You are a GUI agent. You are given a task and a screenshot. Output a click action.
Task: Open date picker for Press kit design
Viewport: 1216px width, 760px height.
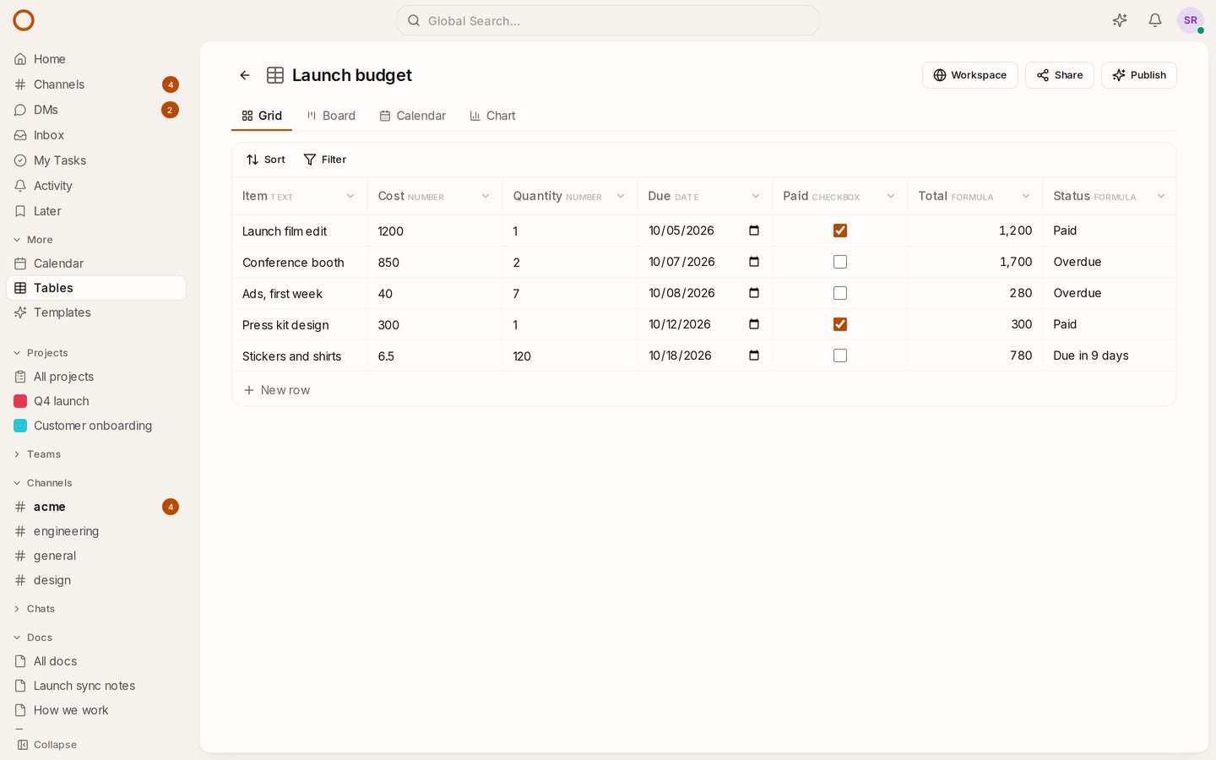[754, 324]
